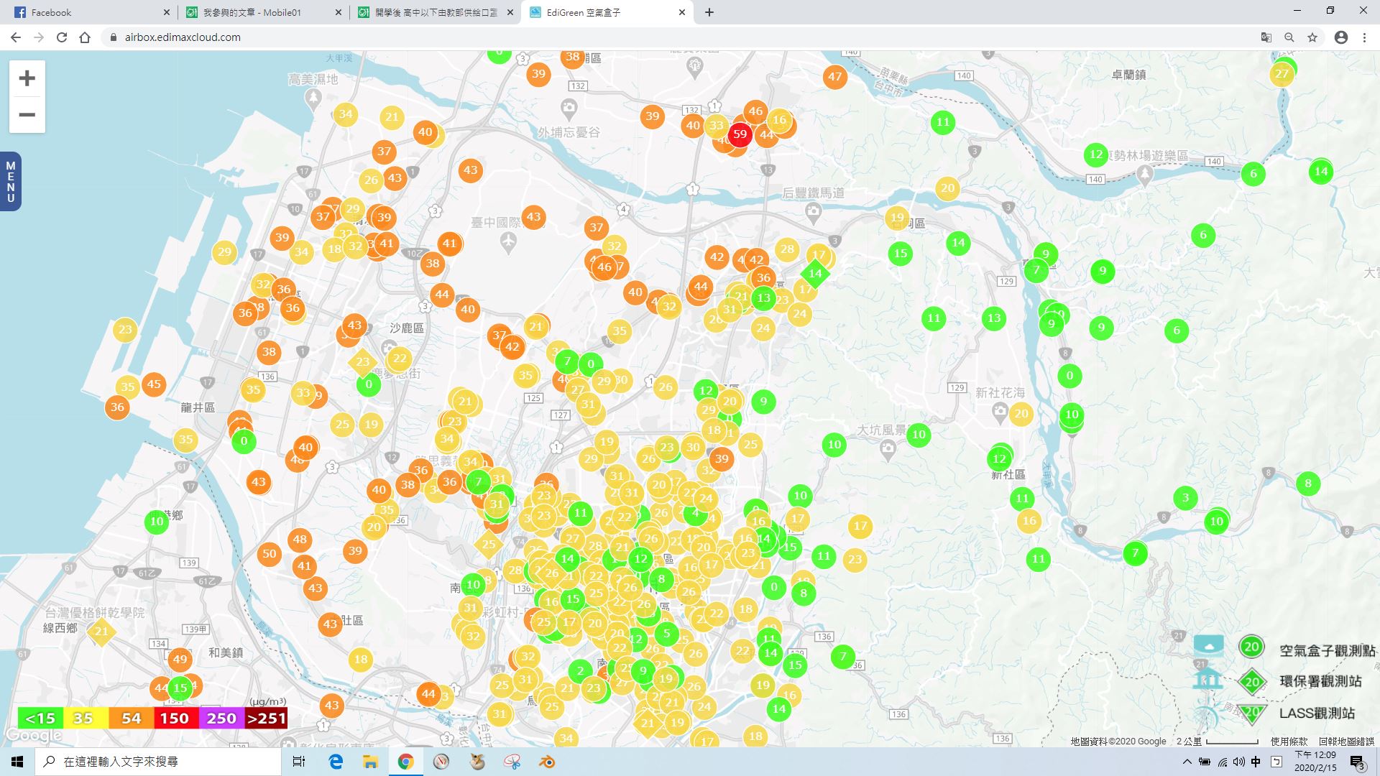Bookmark this page with star icon
The width and height of the screenshot is (1380, 776).
coord(1312,37)
